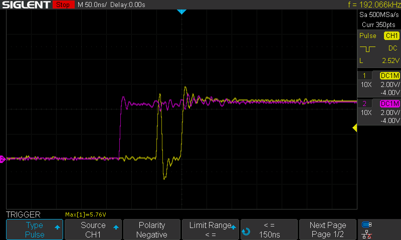
Task: Click the blue trigger position marker
Action: tap(181, 11)
